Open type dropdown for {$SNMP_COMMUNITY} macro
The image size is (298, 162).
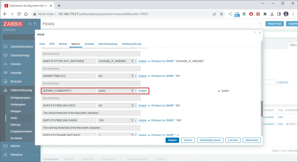tap(133, 91)
